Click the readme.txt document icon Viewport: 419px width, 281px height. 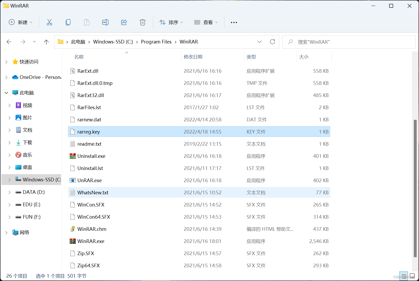click(73, 144)
